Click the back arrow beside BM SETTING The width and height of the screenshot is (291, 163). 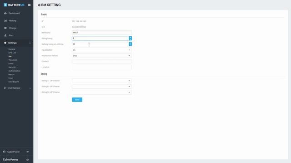(x=39, y=5)
